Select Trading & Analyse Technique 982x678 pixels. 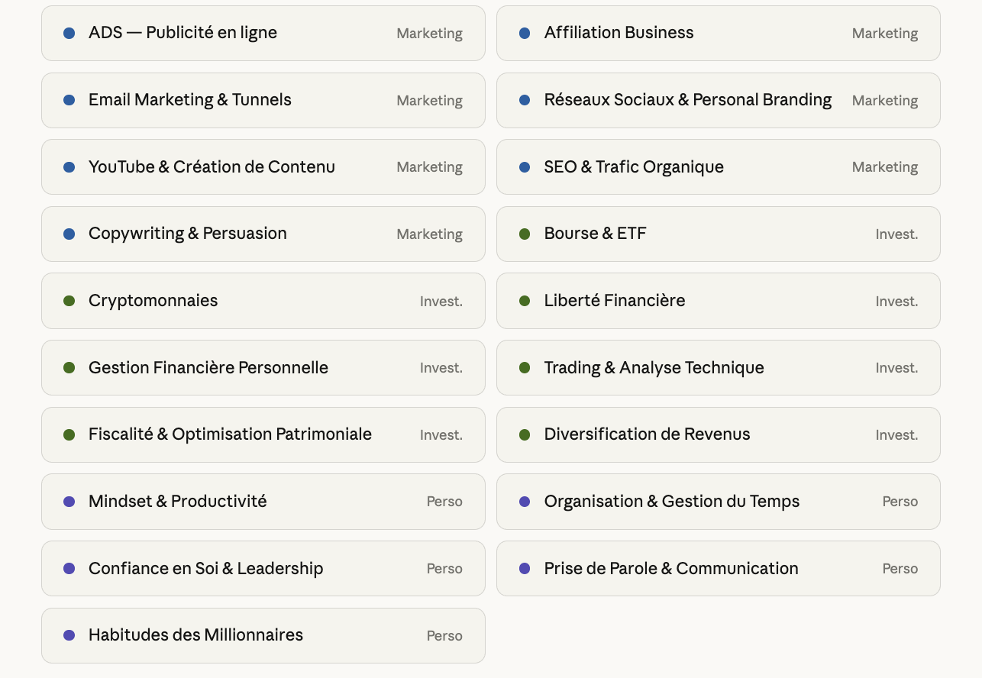[x=654, y=368]
